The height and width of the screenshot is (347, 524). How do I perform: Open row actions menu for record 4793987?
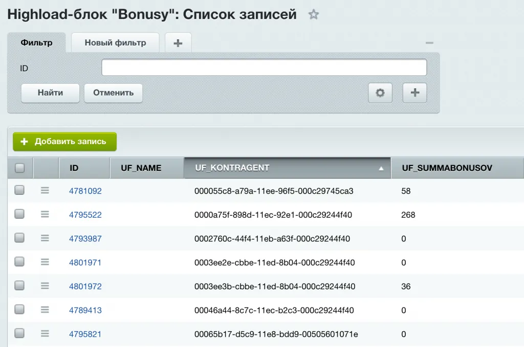[x=45, y=238]
